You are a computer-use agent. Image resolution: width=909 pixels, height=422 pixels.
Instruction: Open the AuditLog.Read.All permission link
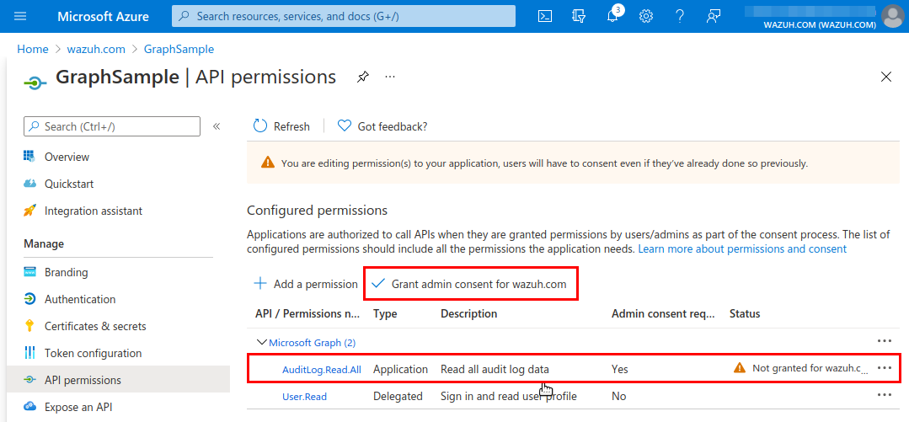(x=322, y=370)
